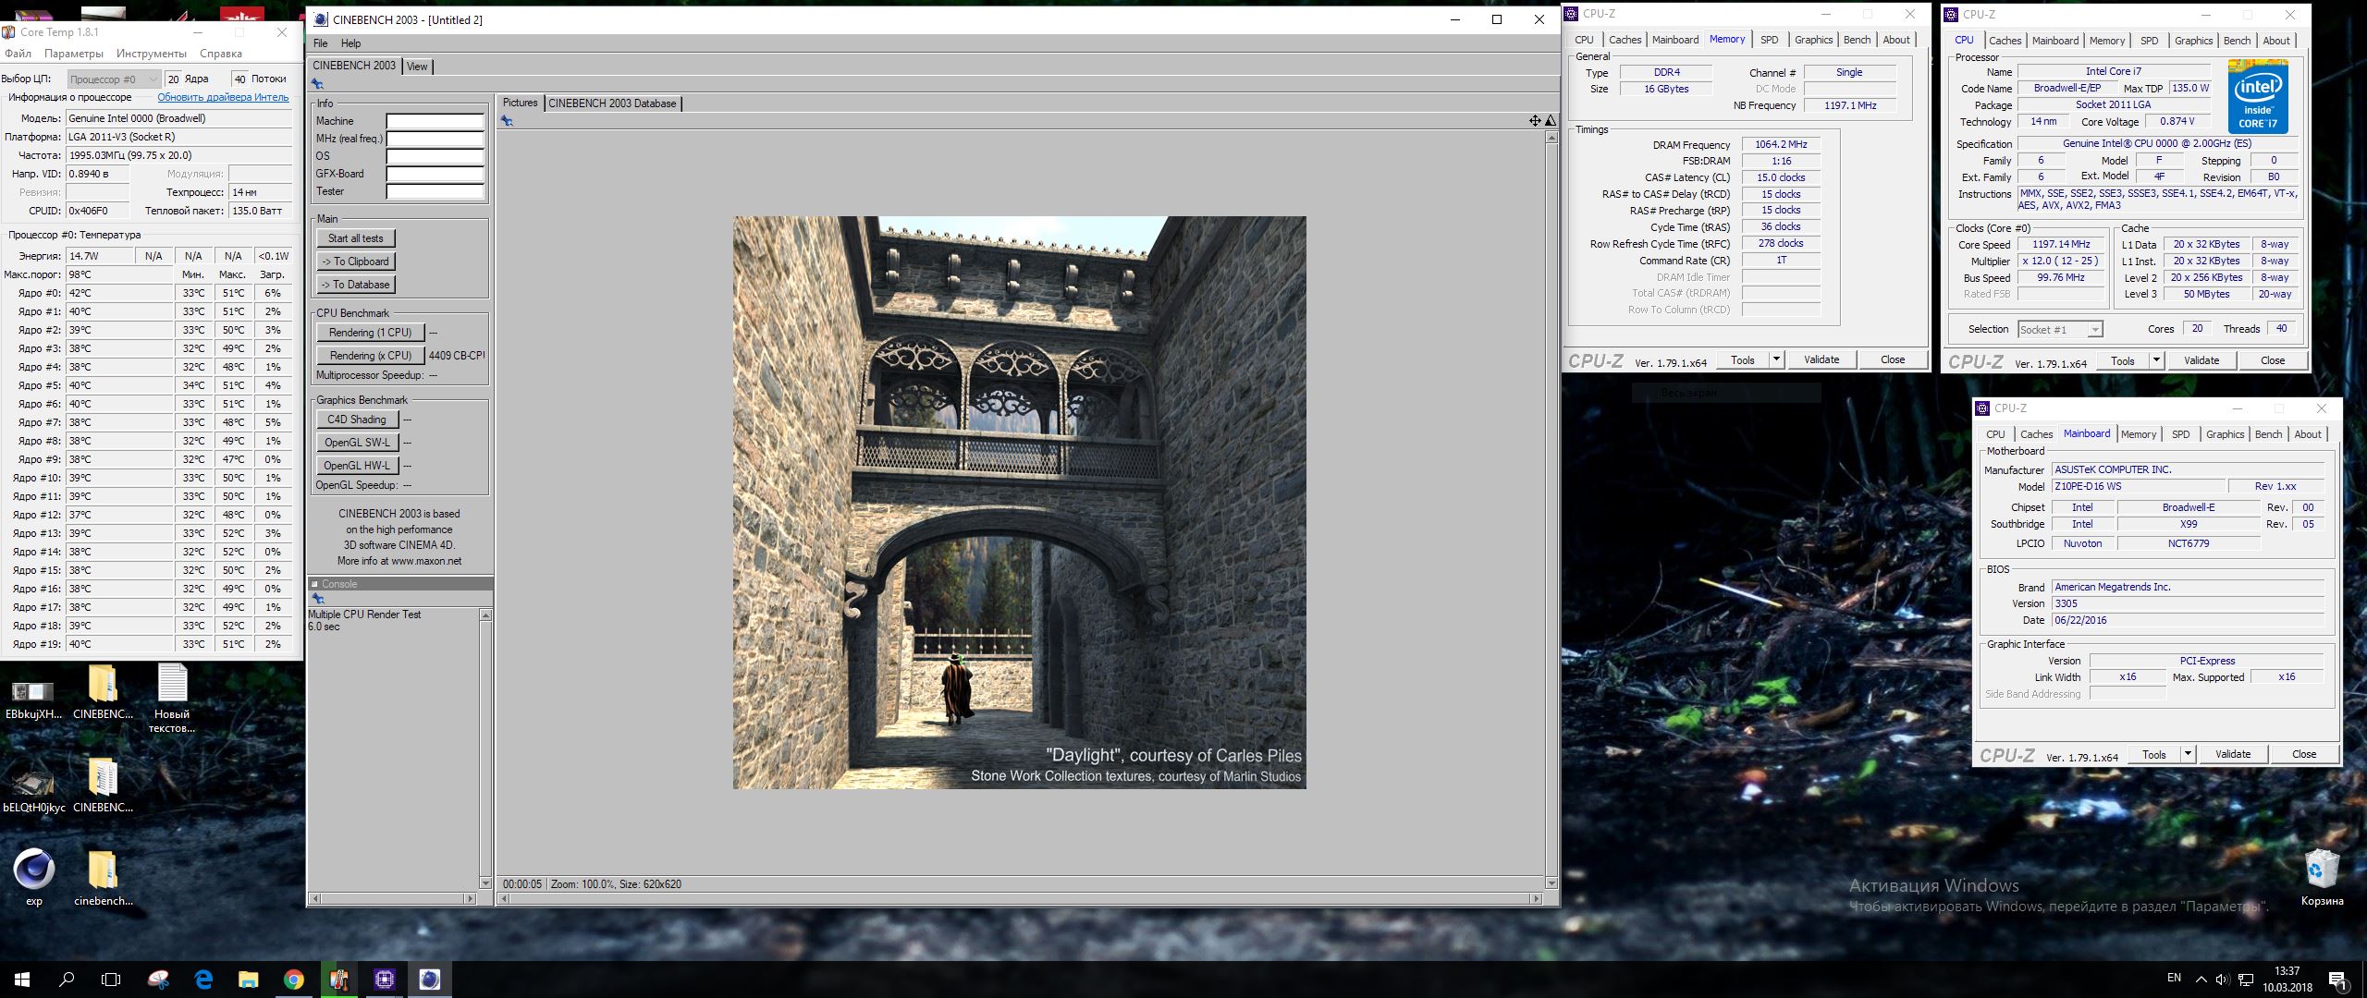Switch to View tab in Cinebench
The height and width of the screenshot is (998, 2367).
point(417,67)
